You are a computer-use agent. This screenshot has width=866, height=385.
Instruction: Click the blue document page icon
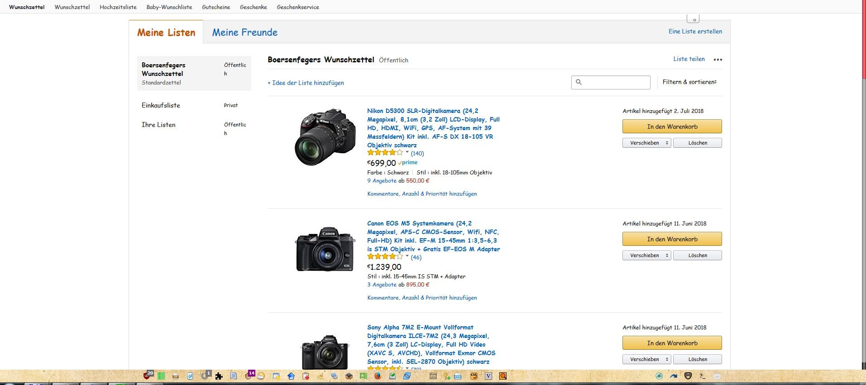[x=234, y=376]
